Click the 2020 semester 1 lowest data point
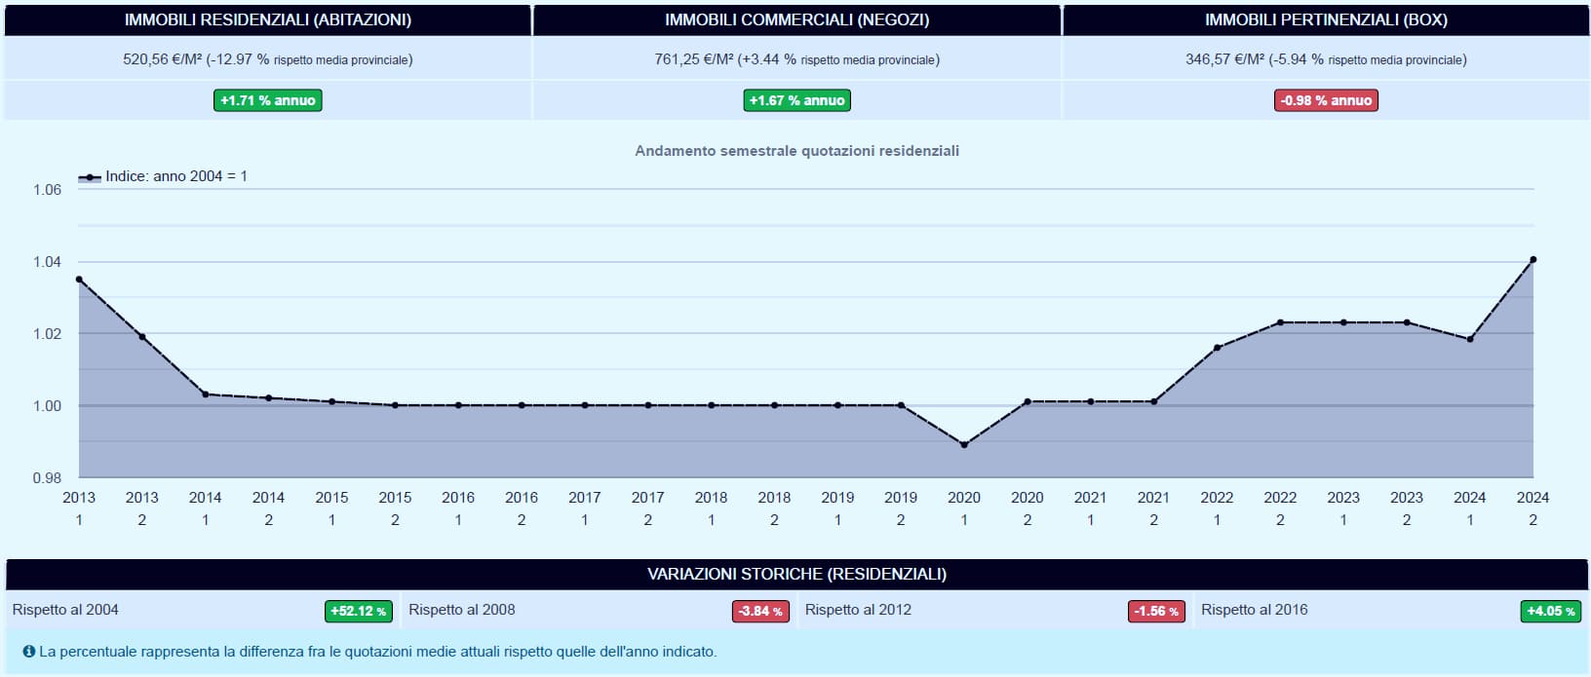Image resolution: width=1591 pixels, height=677 pixels. tap(964, 444)
